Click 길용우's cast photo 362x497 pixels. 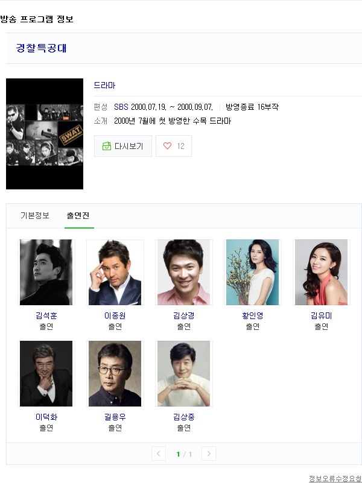click(x=115, y=374)
